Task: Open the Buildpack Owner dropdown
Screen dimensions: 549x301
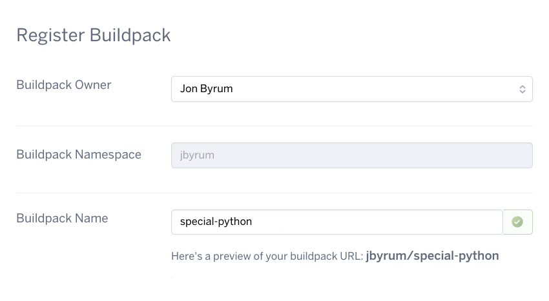Action: 352,89
